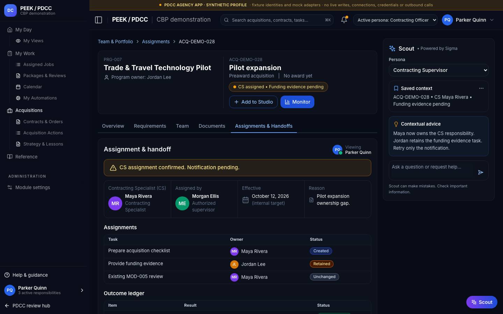Click the ME avatar for Morgan Ellis
This screenshot has width=503, height=314.
(182, 203)
